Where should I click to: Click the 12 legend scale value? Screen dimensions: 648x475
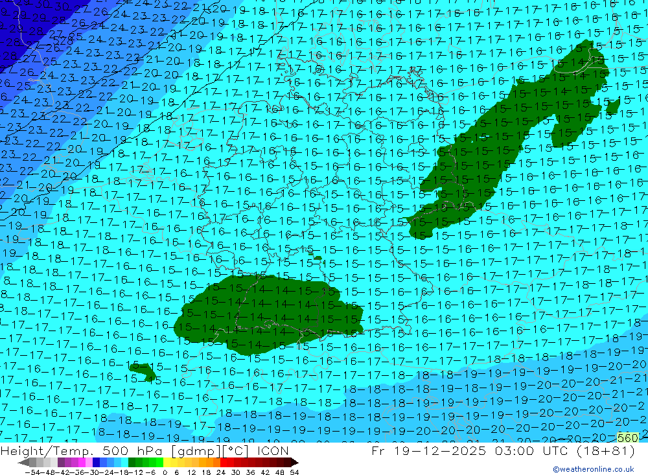[192, 472]
